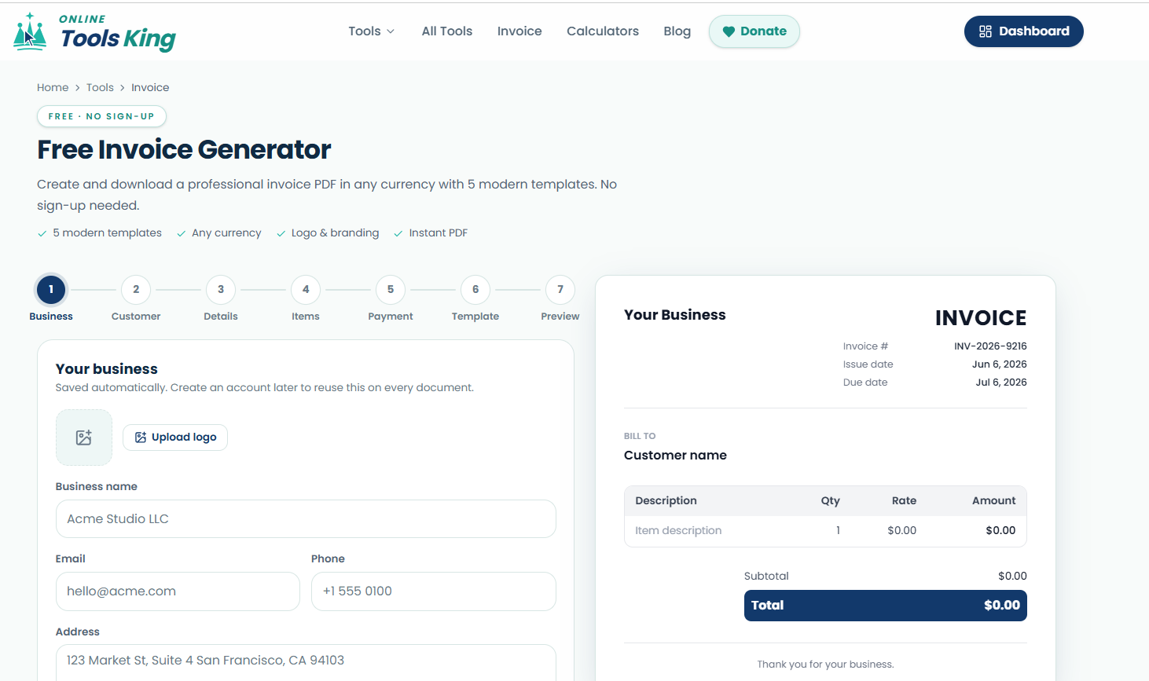The width and height of the screenshot is (1149, 681).
Task: Click the 'Your business' section heading
Action: point(106,369)
